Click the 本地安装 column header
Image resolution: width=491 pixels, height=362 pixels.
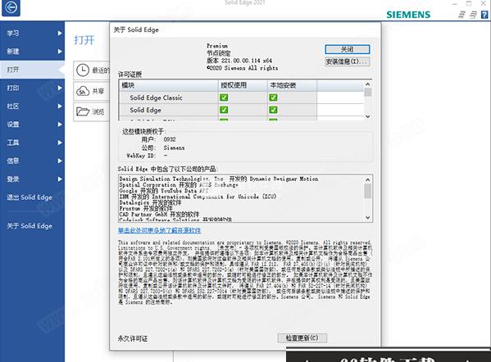tap(292, 85)
